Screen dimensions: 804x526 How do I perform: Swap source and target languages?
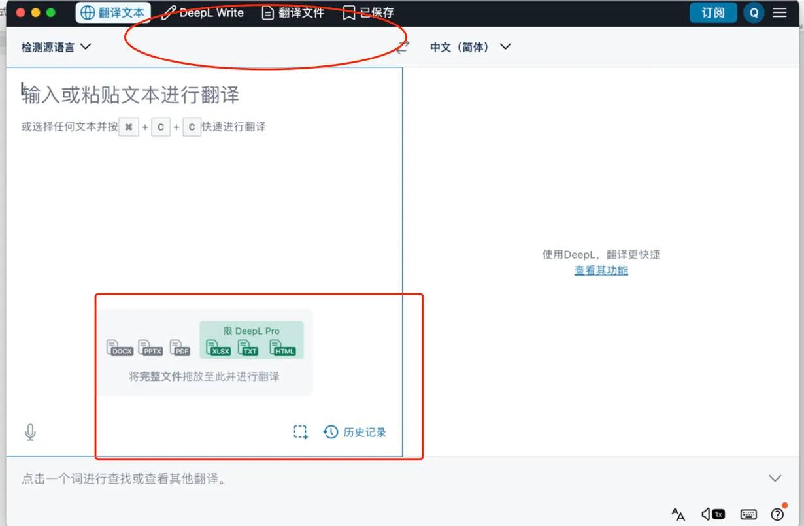pos(403,47)
